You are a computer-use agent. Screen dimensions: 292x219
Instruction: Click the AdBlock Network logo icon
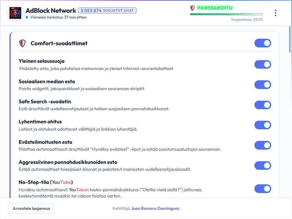tap(15, 13)
